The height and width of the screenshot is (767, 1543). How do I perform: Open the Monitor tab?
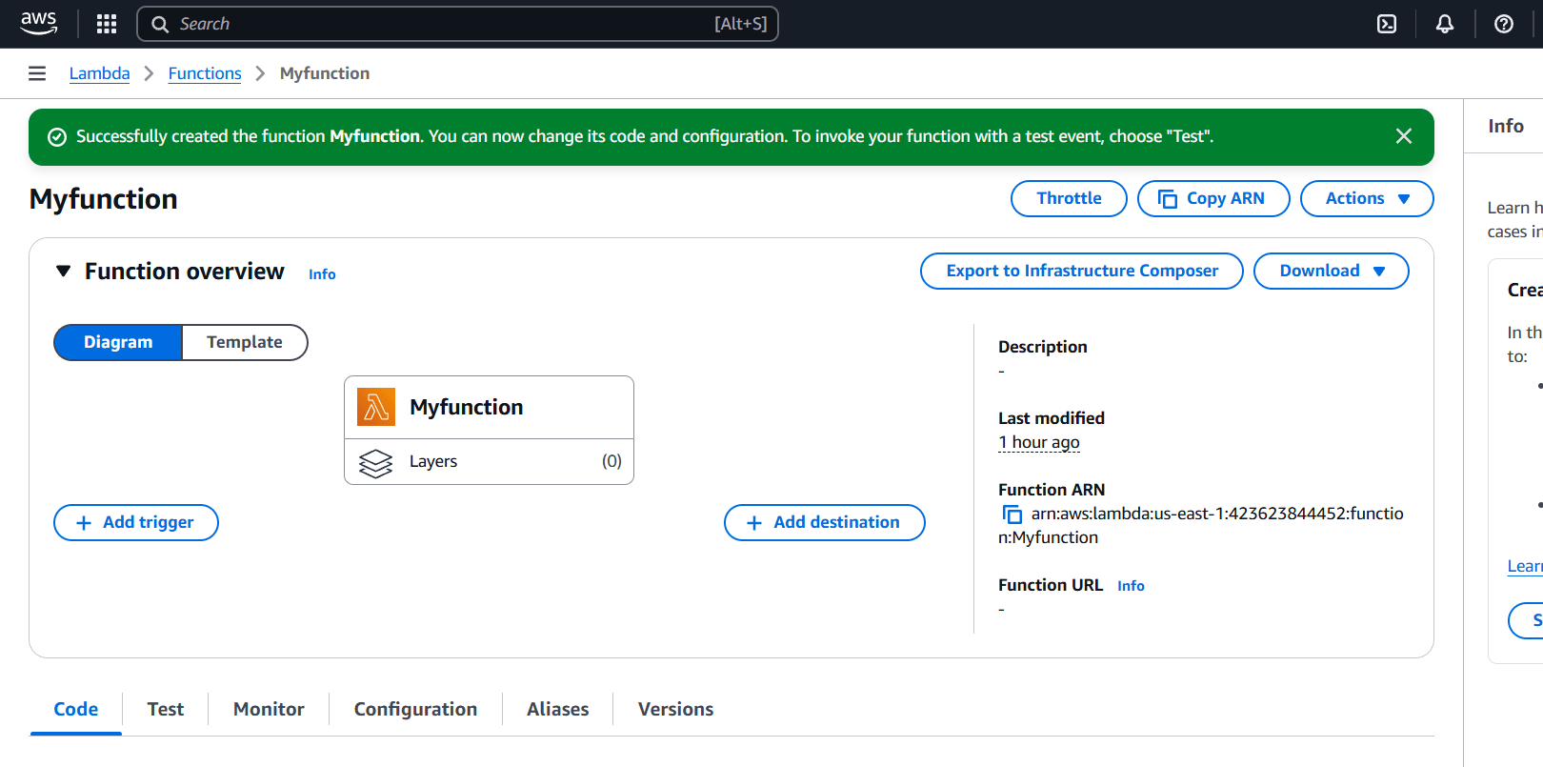click(x=269, y=709)
